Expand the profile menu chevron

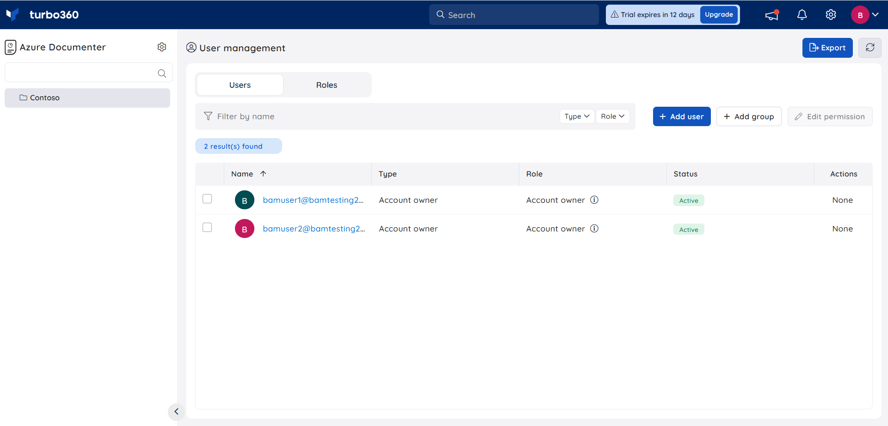[x=875, y=15]
